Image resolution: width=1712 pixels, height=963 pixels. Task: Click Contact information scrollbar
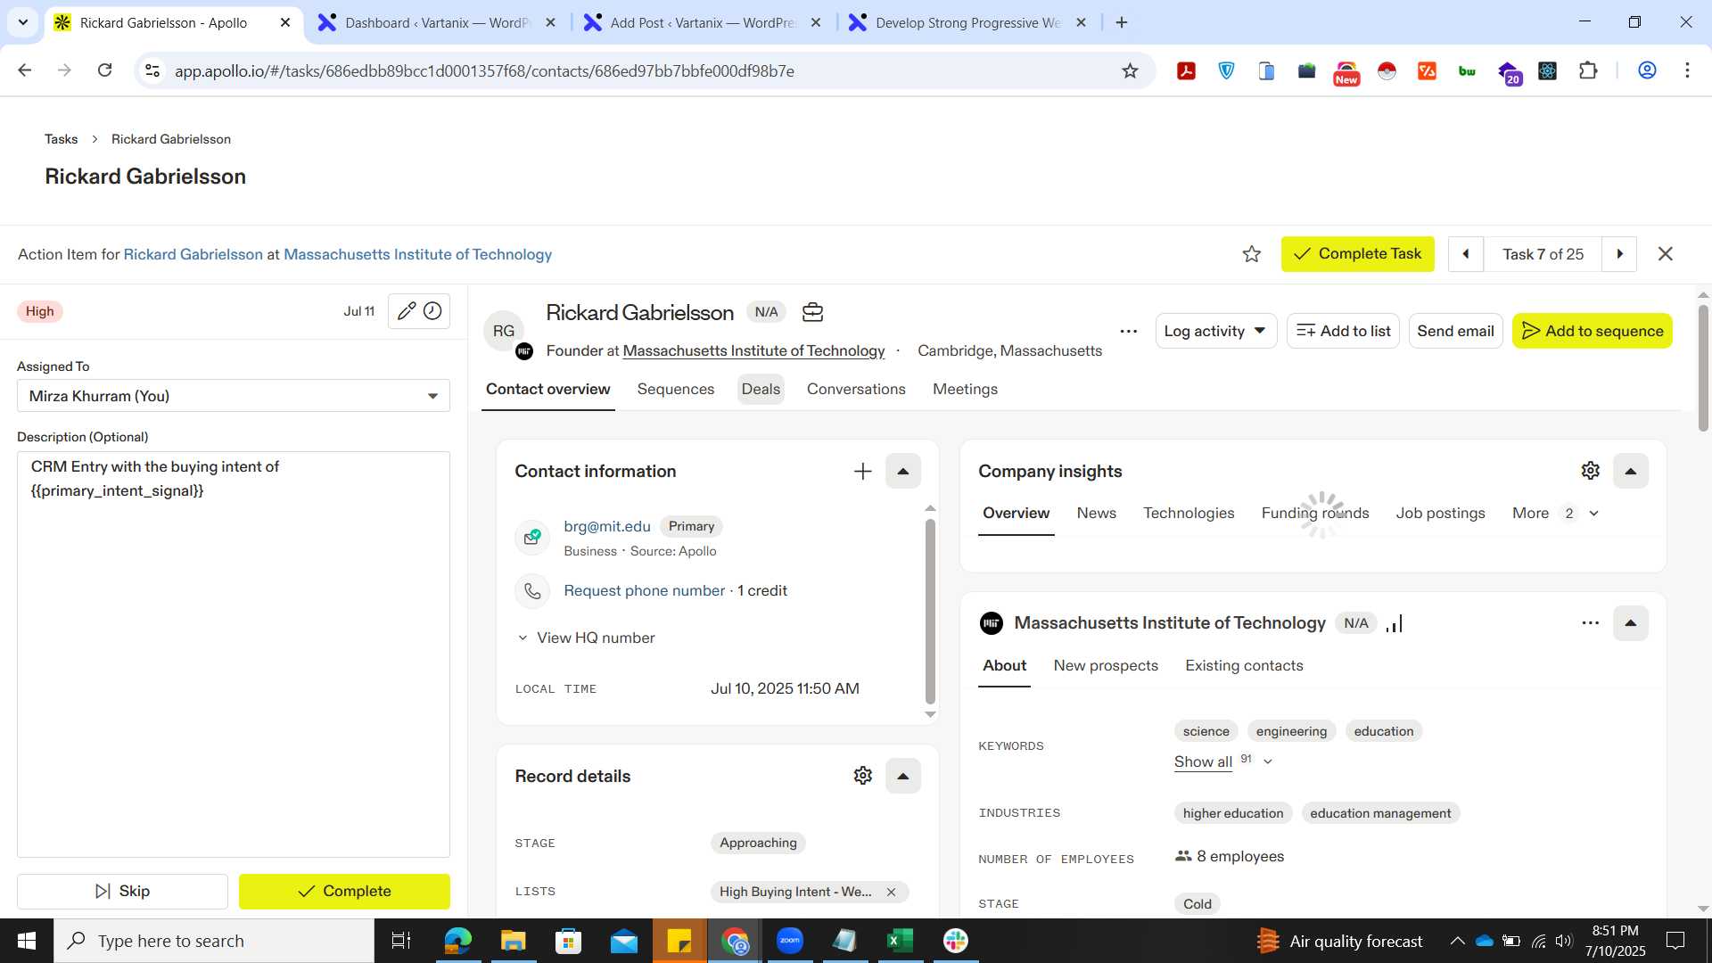930,612
